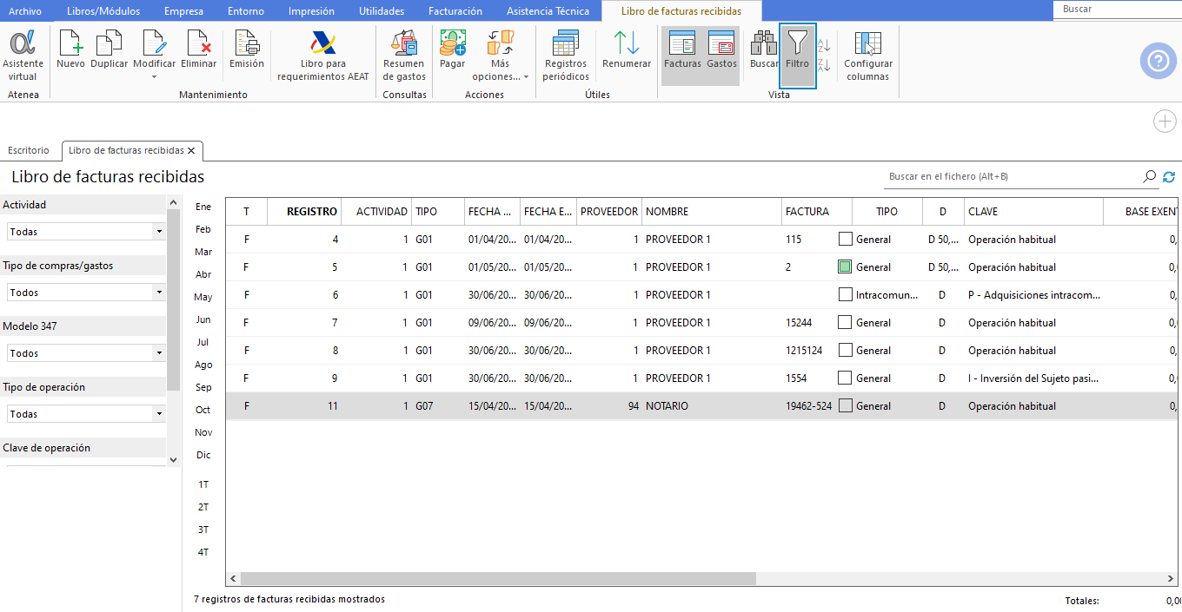Viewport: 1182px width, 612px height.
Task: Sort by the REGISTRO column header
Action: point(303,211)
